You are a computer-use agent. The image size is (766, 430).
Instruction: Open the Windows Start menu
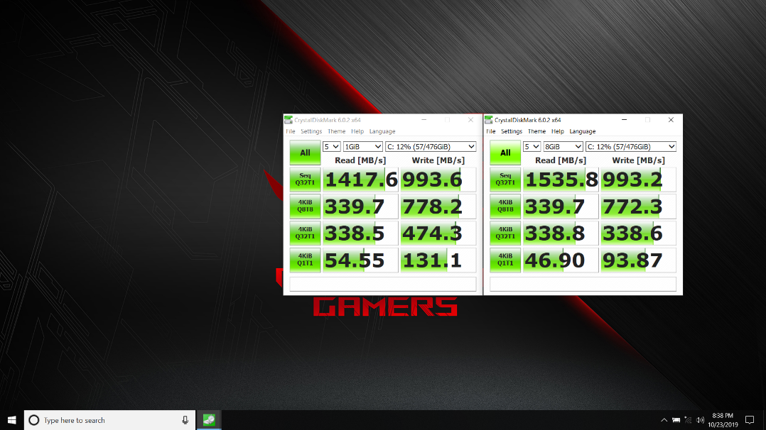tap(11, 420)
